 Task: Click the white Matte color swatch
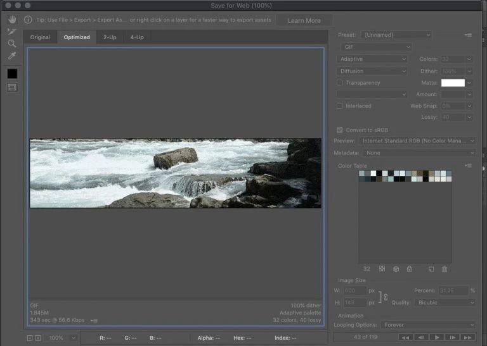coord(453,83)
